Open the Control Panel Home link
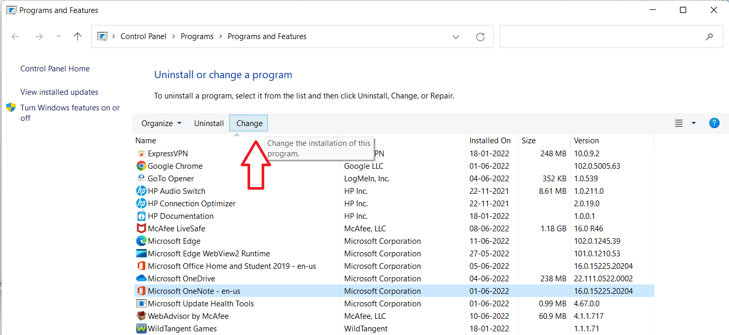The width and height of the screenshot is (729, 335). pyautogui.click(x=55, y=69)
